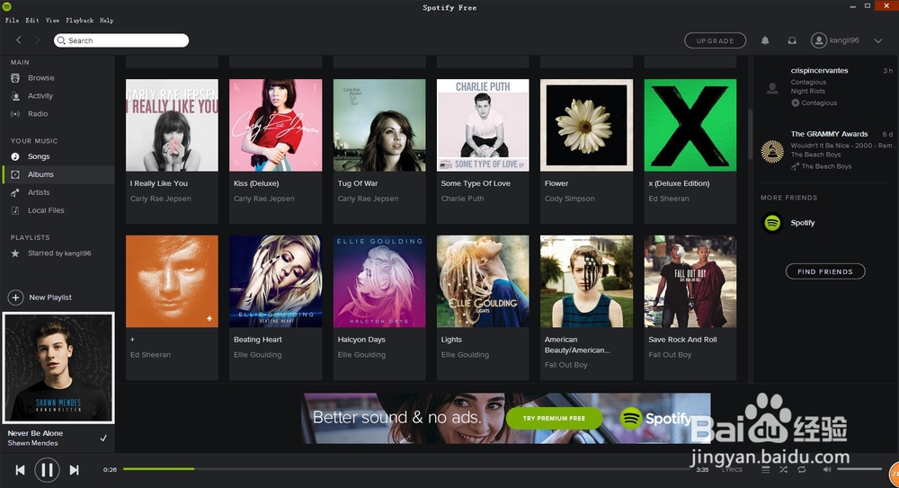The image size is (899, 488).
Task: Open the Help menu
Action: [107, 20]
